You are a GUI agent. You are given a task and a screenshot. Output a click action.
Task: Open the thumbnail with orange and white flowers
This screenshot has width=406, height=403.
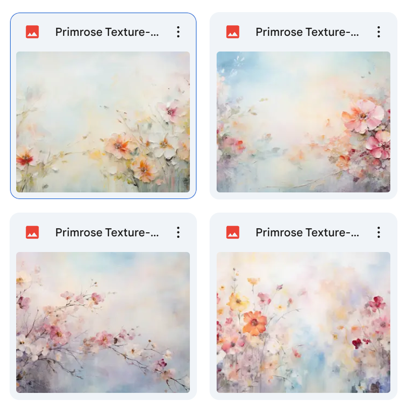click(x=103, y=122)
